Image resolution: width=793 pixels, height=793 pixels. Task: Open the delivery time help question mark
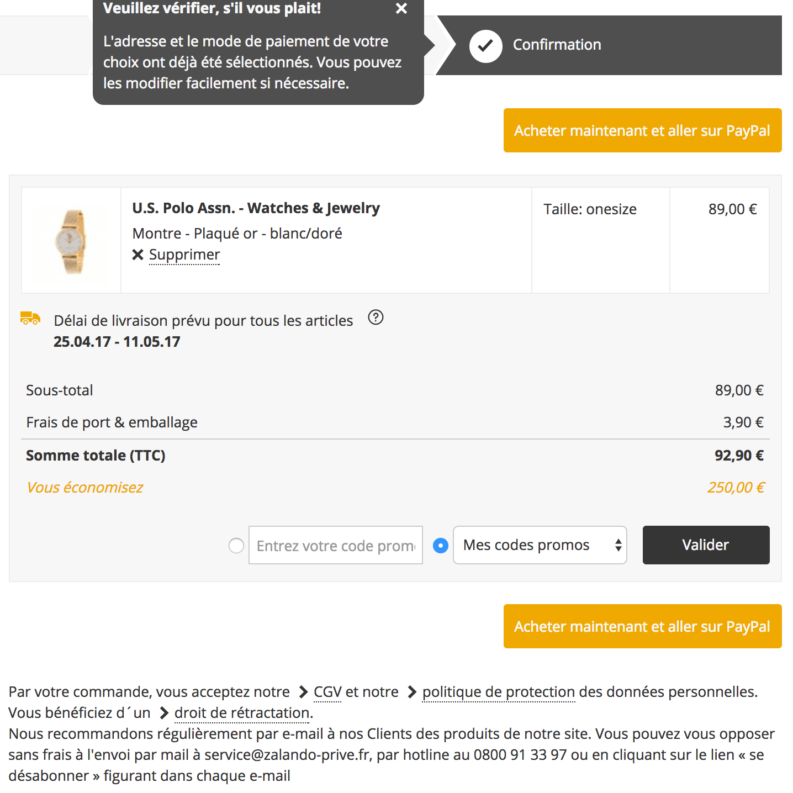point(376,318)
